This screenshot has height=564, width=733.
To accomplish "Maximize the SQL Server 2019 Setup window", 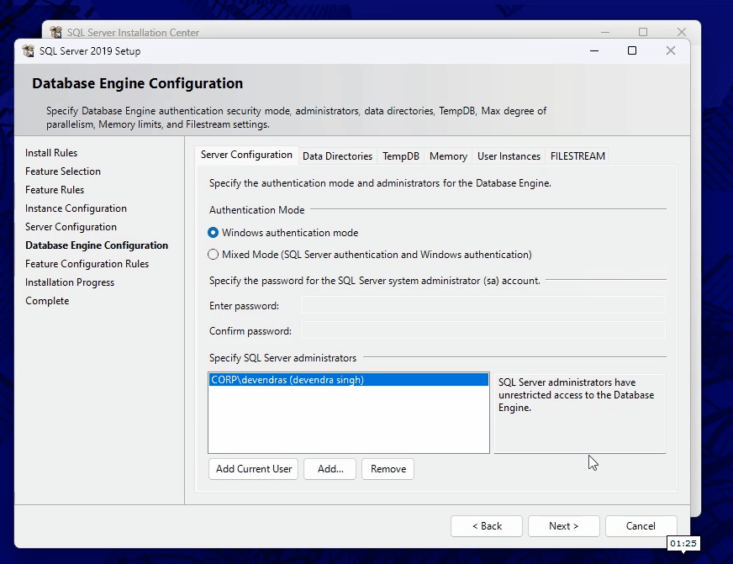I will (632, 50).
